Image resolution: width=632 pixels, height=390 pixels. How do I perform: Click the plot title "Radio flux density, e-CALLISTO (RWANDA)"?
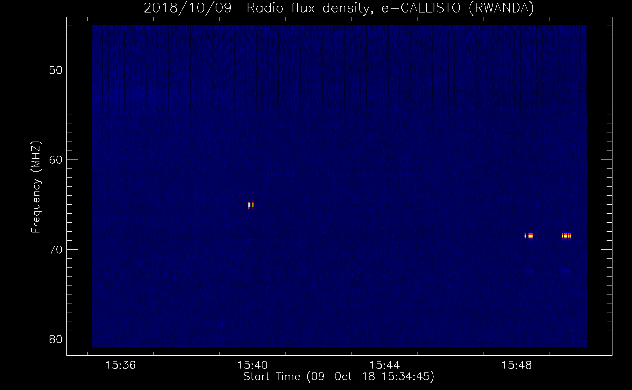[390, 8]
